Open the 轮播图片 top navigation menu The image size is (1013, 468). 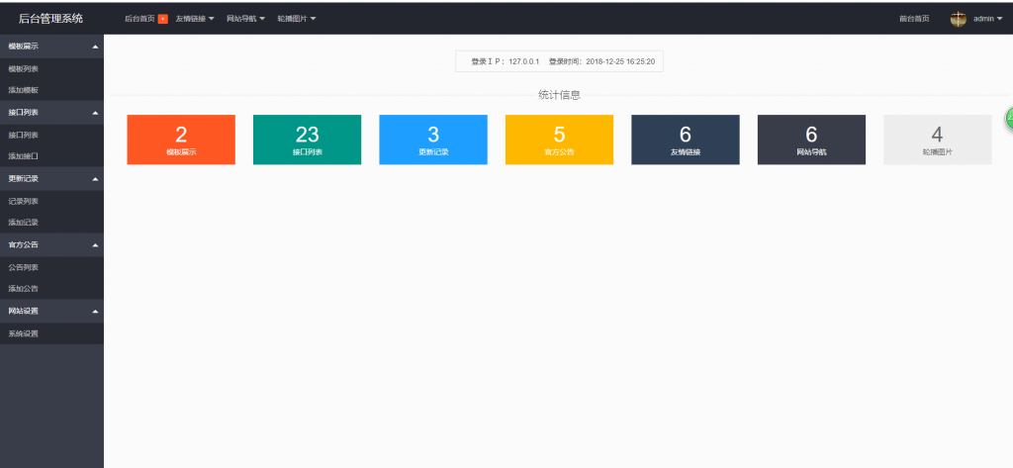pyautogui.click(x=296, y=19)
